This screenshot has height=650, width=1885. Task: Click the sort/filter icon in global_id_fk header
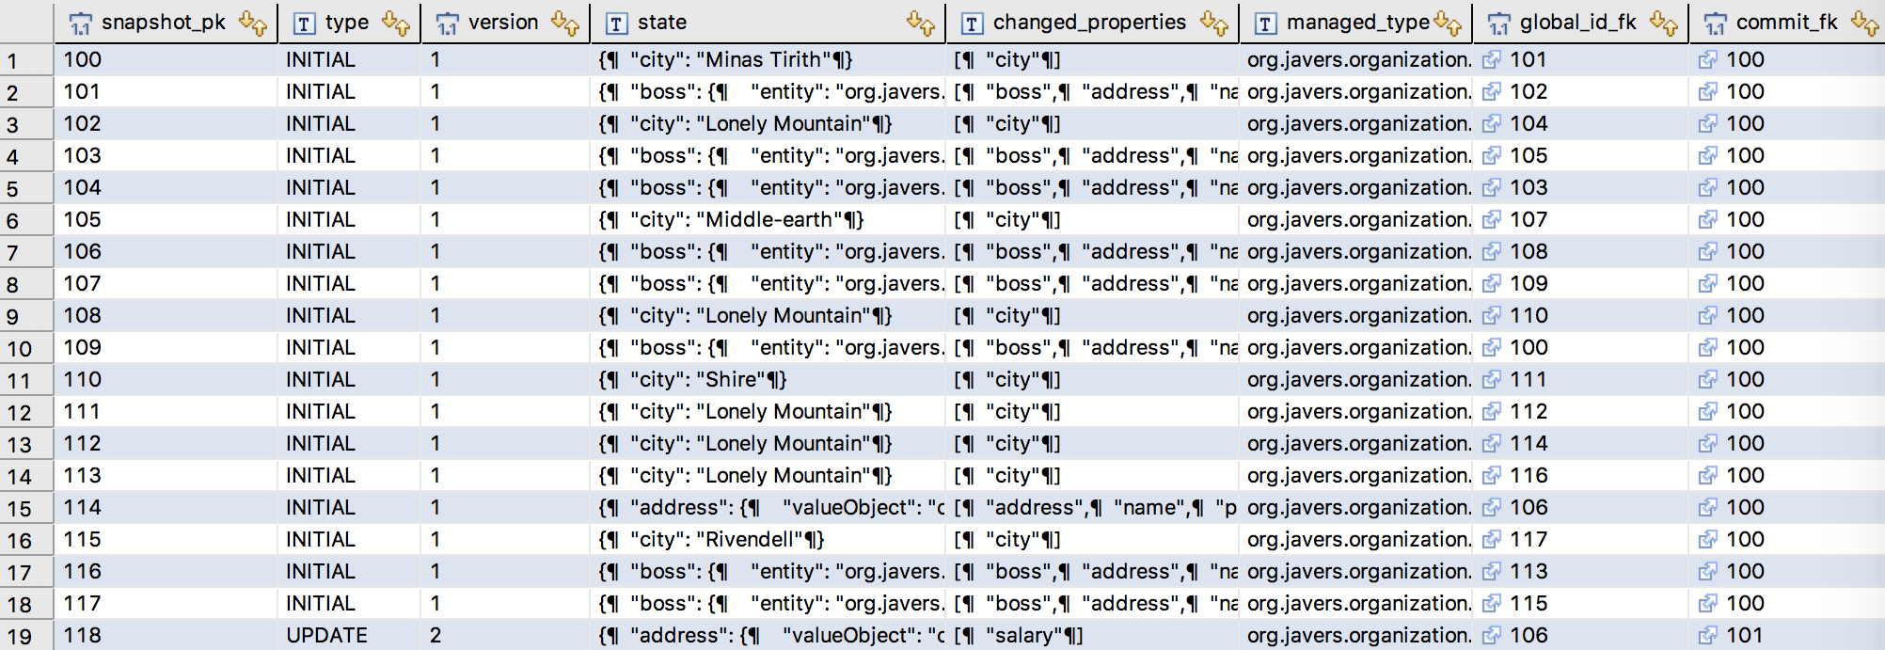tap(1664, 24)
